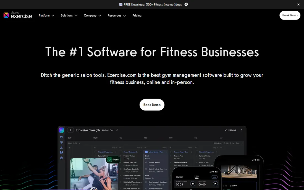Click the Band or Cable Anti-Rotati... exercise
This screenshot has width=304, height=190.
coord(132,176)
